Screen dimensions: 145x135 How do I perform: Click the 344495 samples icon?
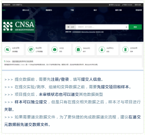click(x=78, y=50)
